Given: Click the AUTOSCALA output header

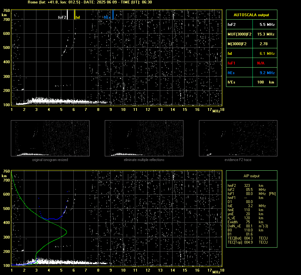Looking at the screenshot, I should [251, 15].
